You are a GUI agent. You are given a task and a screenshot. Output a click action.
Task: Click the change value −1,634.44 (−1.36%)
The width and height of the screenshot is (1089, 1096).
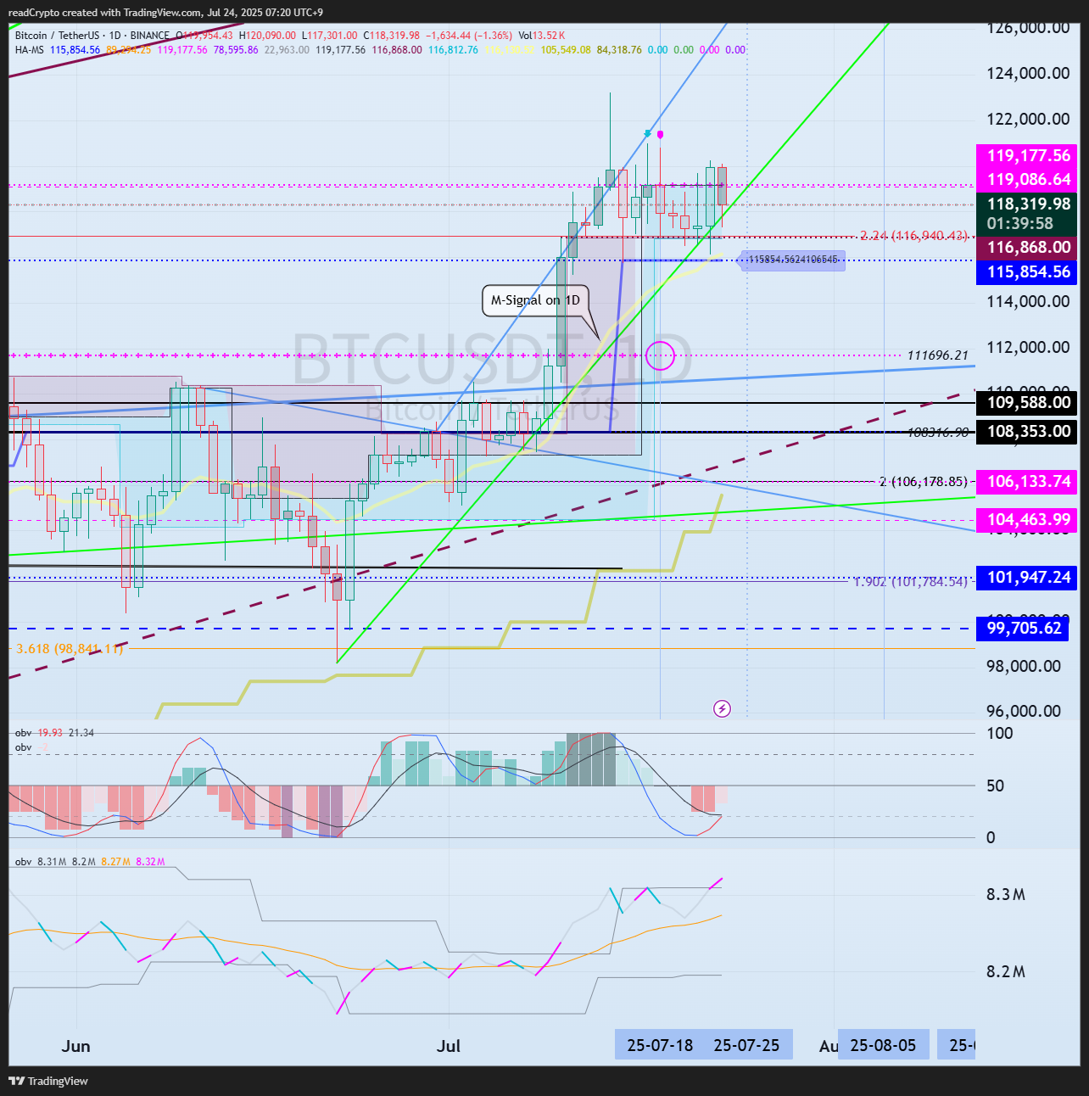click(469, 36)
